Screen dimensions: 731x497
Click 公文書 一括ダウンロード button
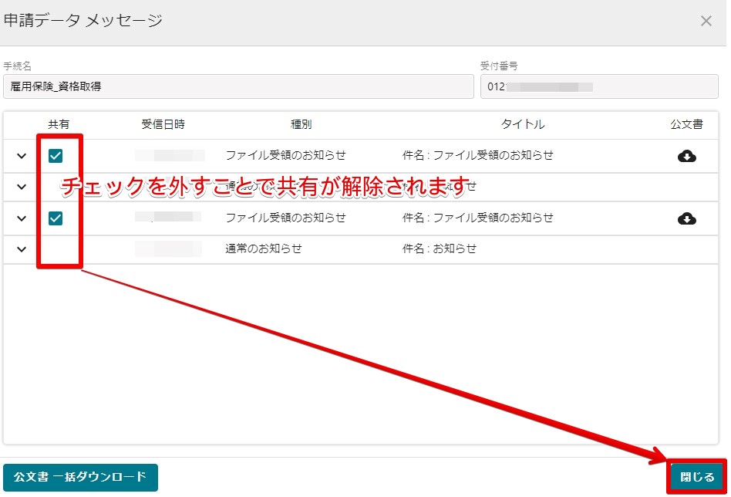[81, 477]
